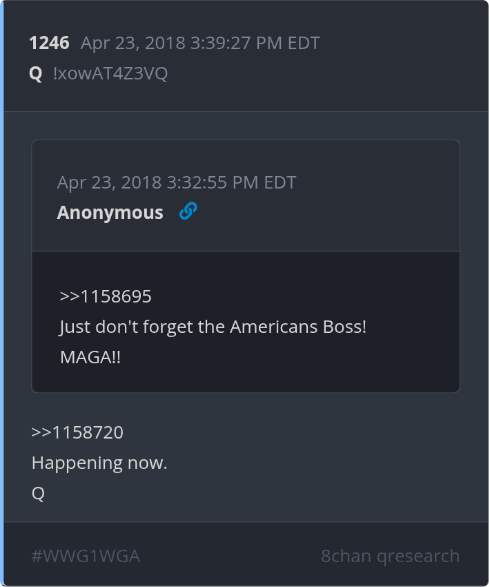Click the "MAGA!!" text in quoted post
Viewport: 490px width, 587px height.
coord(90,357)
